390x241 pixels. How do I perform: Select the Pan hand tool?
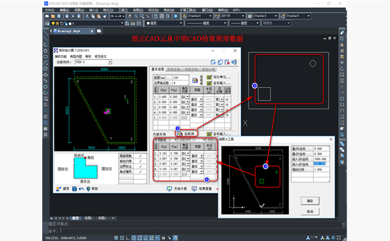pos(130,16)
